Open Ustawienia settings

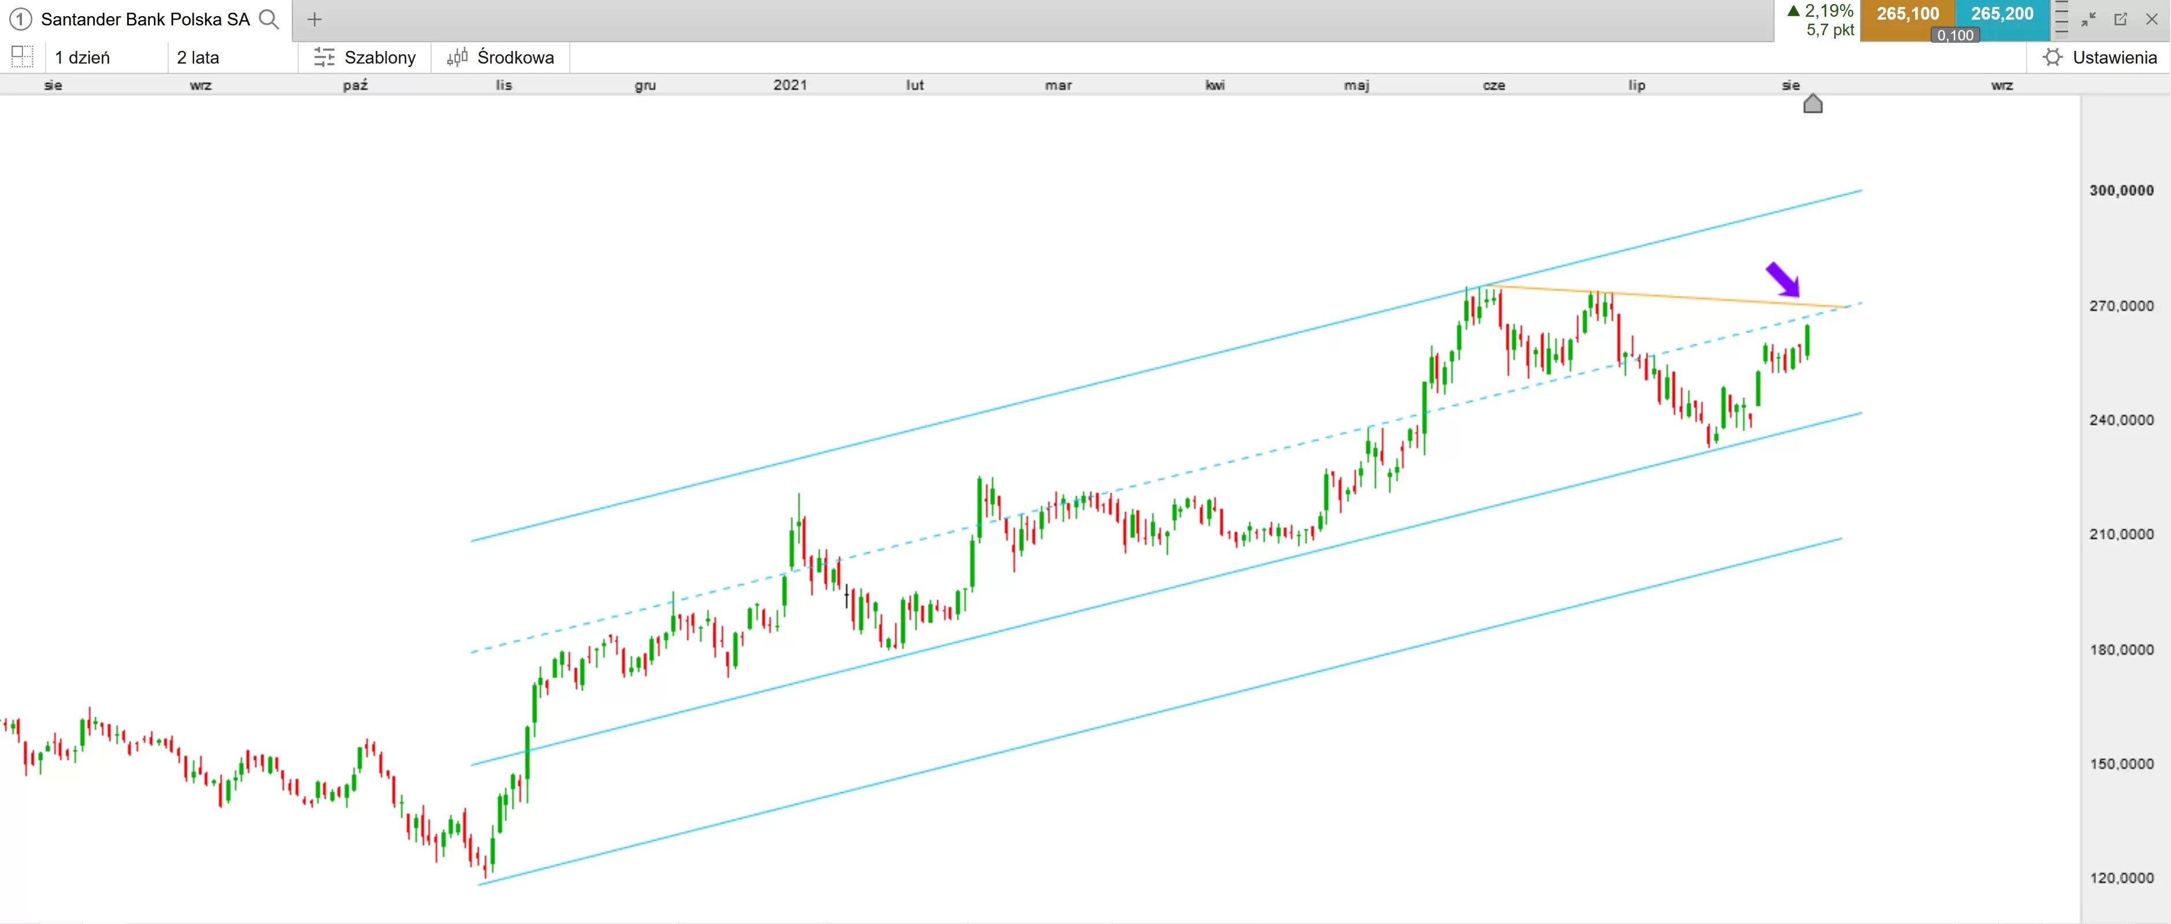click(x=2099, y=57)
